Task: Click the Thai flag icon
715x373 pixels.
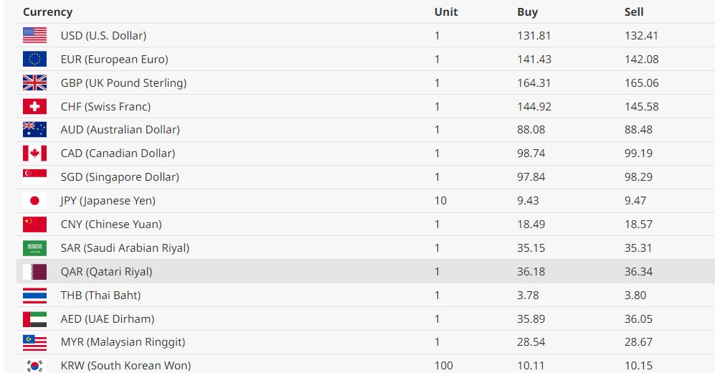Action: [x=34, y=296]
